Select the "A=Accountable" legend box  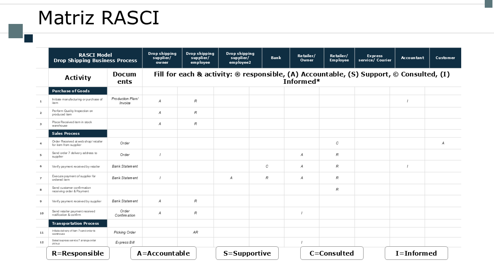pos(164,253)
